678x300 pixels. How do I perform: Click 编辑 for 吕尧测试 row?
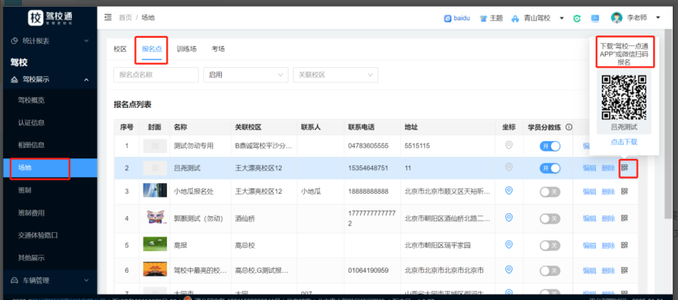[590, 168]
